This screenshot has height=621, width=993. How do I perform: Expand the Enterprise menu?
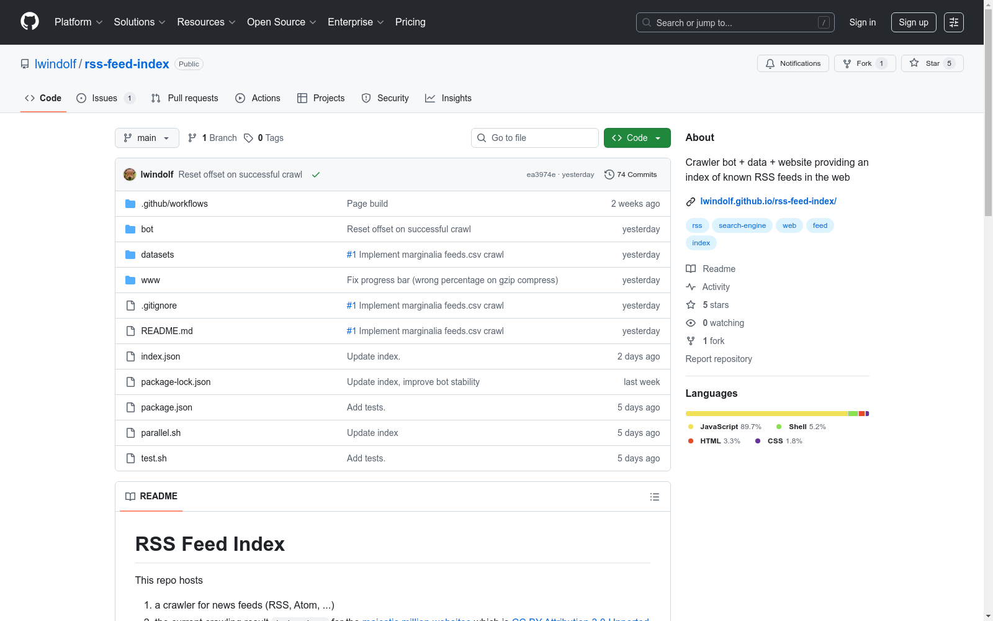click(x=356, y=22)
